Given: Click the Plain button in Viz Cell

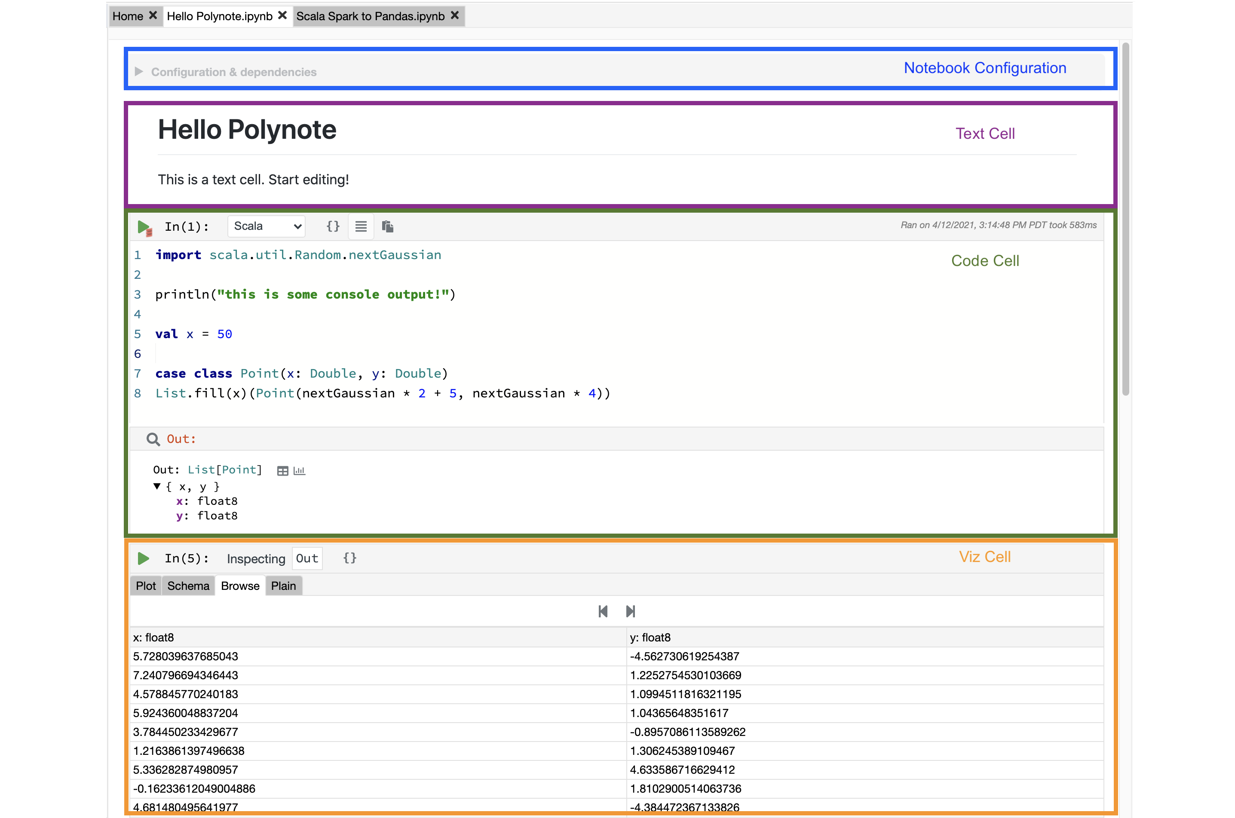Looking at the screenshot, I should coord(283,585).
